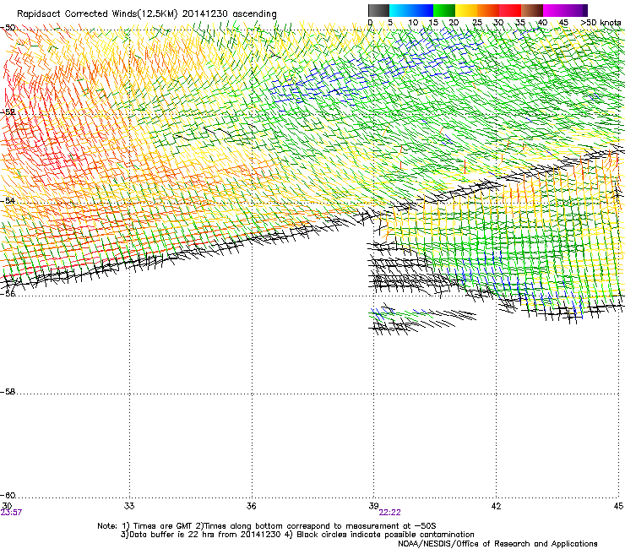625x549 pixels.
Task: Click the gray 0-5 knots legend swatch
Action: [x=378, y=10]
